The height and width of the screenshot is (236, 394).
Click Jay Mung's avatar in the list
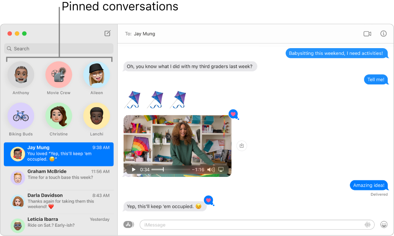[18, 154]
